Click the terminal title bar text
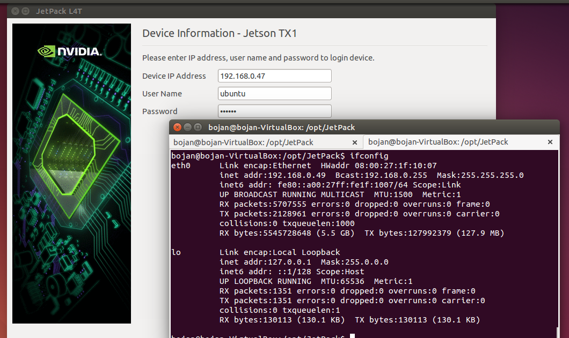This screenshot has width=569, height=338. click(282, 127)
